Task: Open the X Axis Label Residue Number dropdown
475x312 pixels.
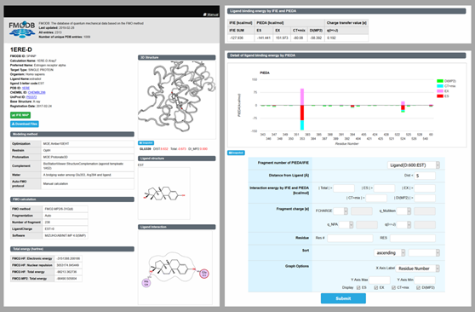Action: click(x=417, y=269)
